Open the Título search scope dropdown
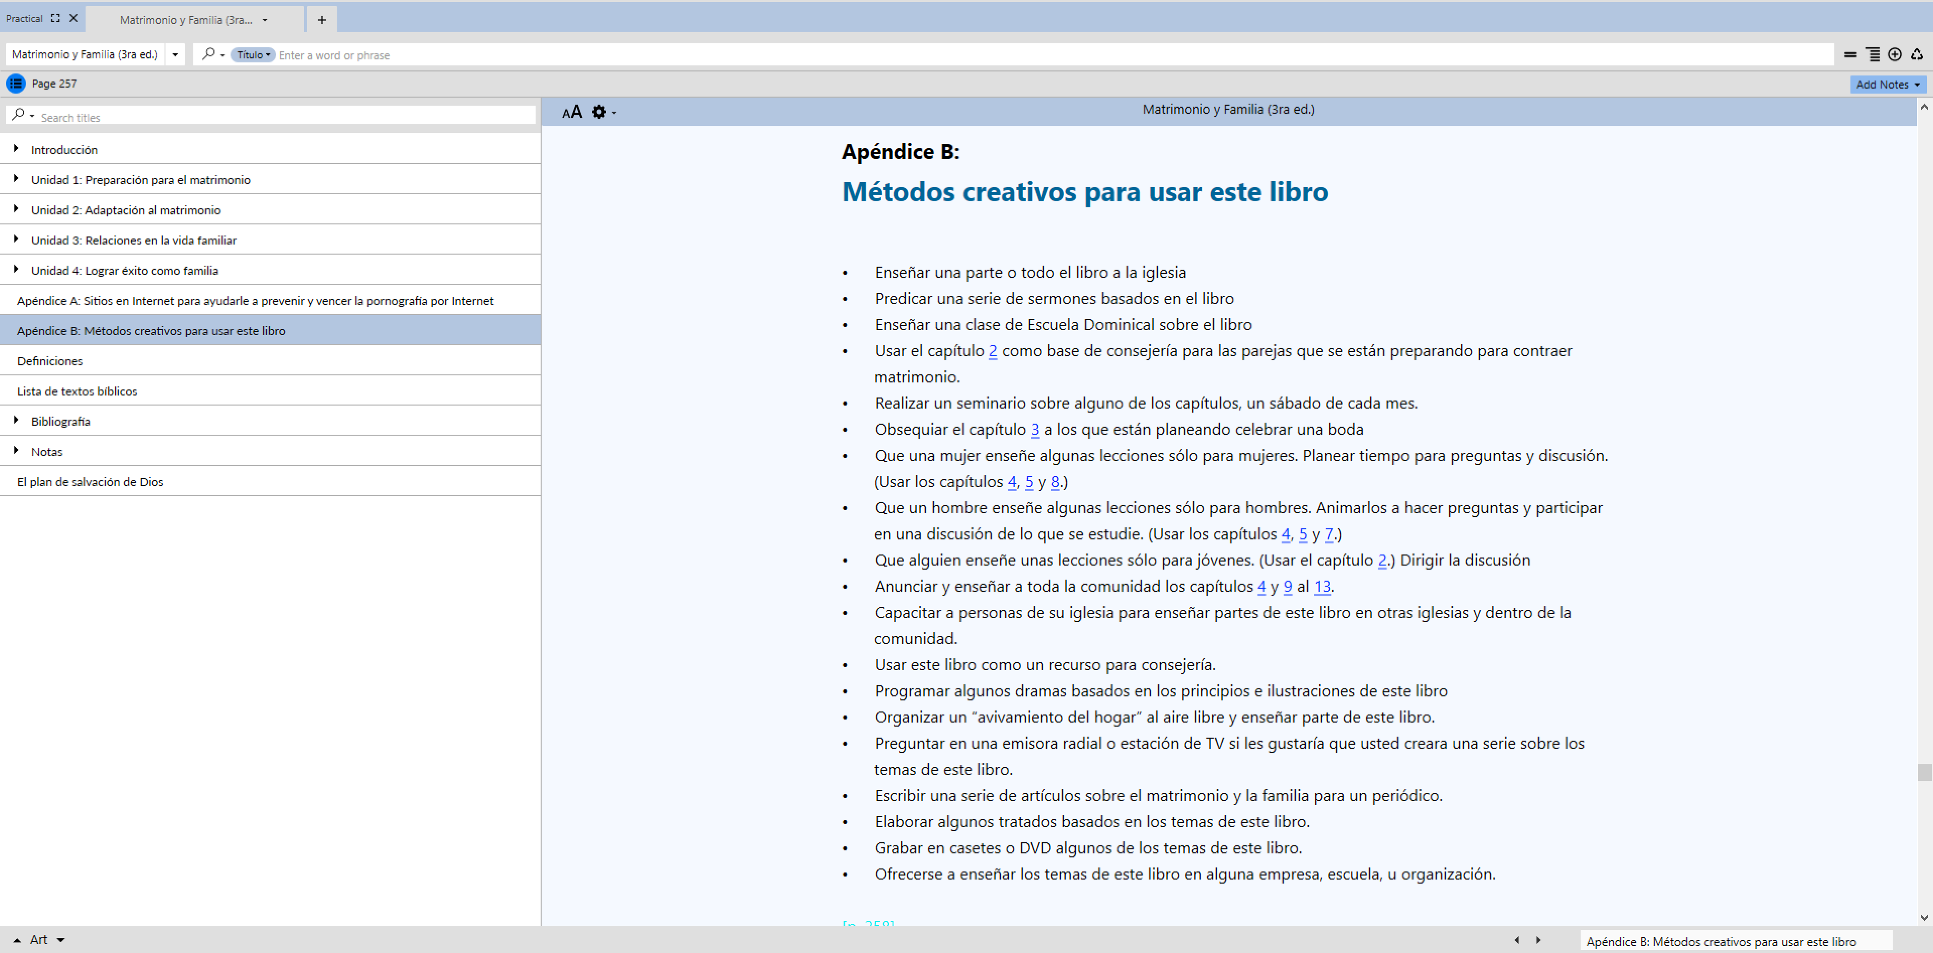1933x953 pixels. pyautogui.click(x=253, y=55)
